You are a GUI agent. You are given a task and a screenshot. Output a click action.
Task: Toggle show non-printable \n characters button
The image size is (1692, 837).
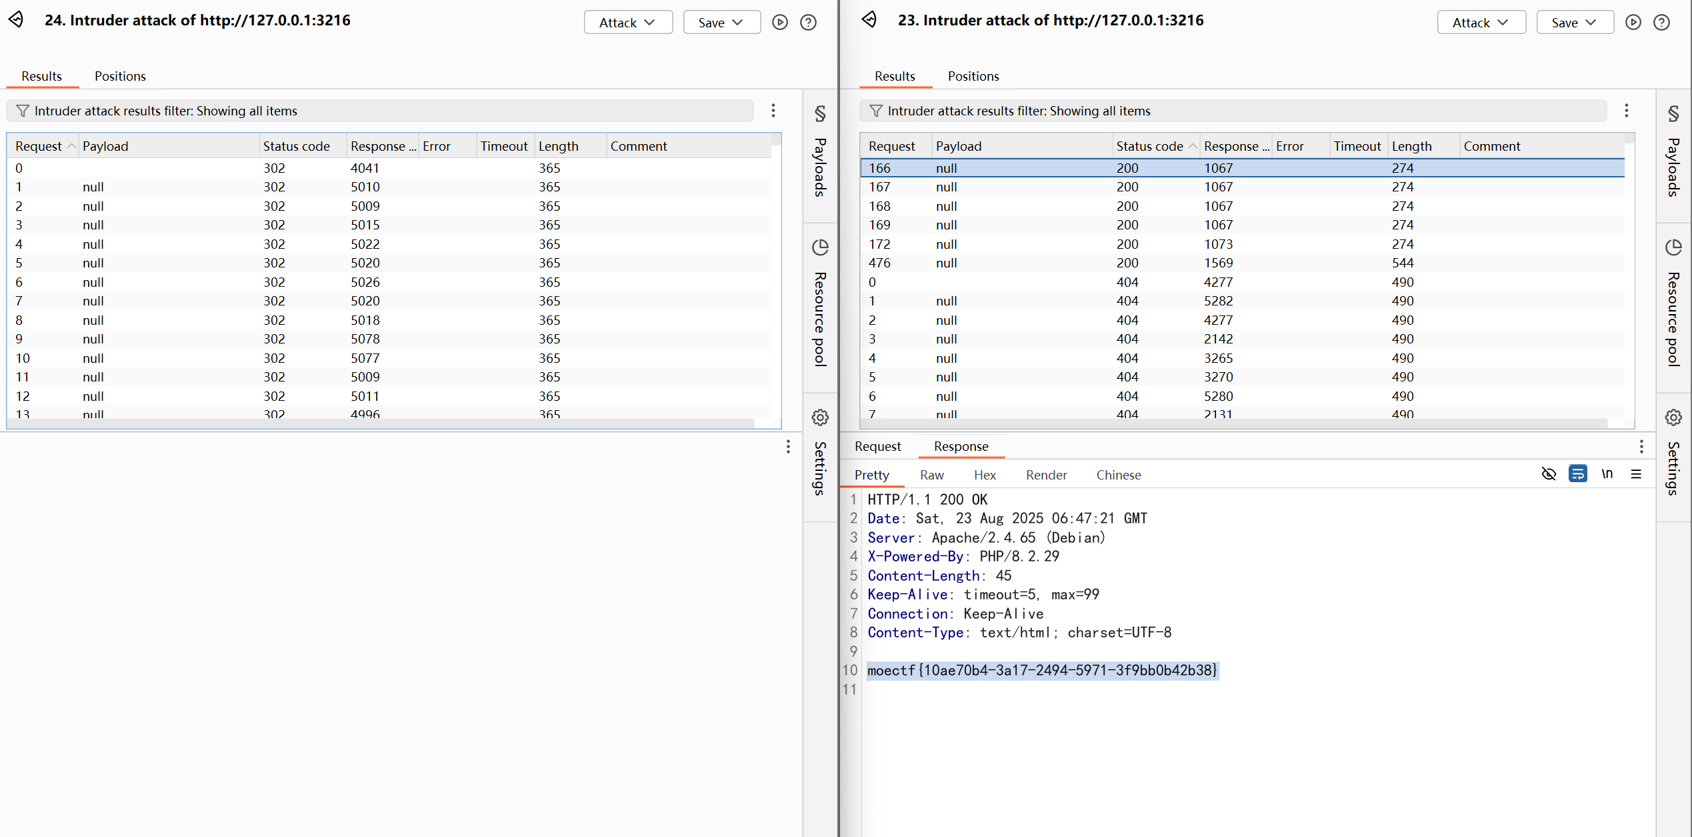pyautogui.click(x=1607, y=474)
